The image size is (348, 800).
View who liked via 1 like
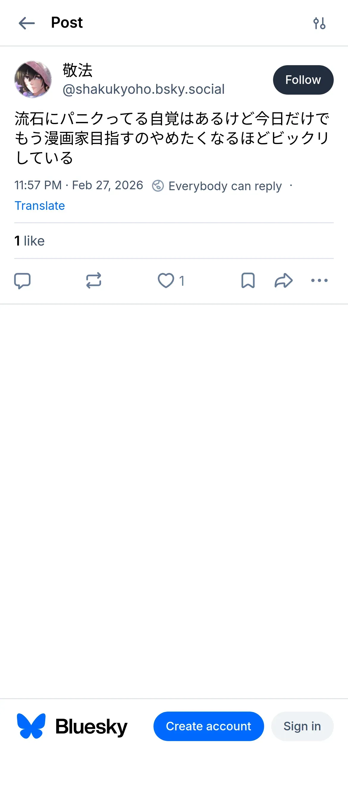pos(29,241)
